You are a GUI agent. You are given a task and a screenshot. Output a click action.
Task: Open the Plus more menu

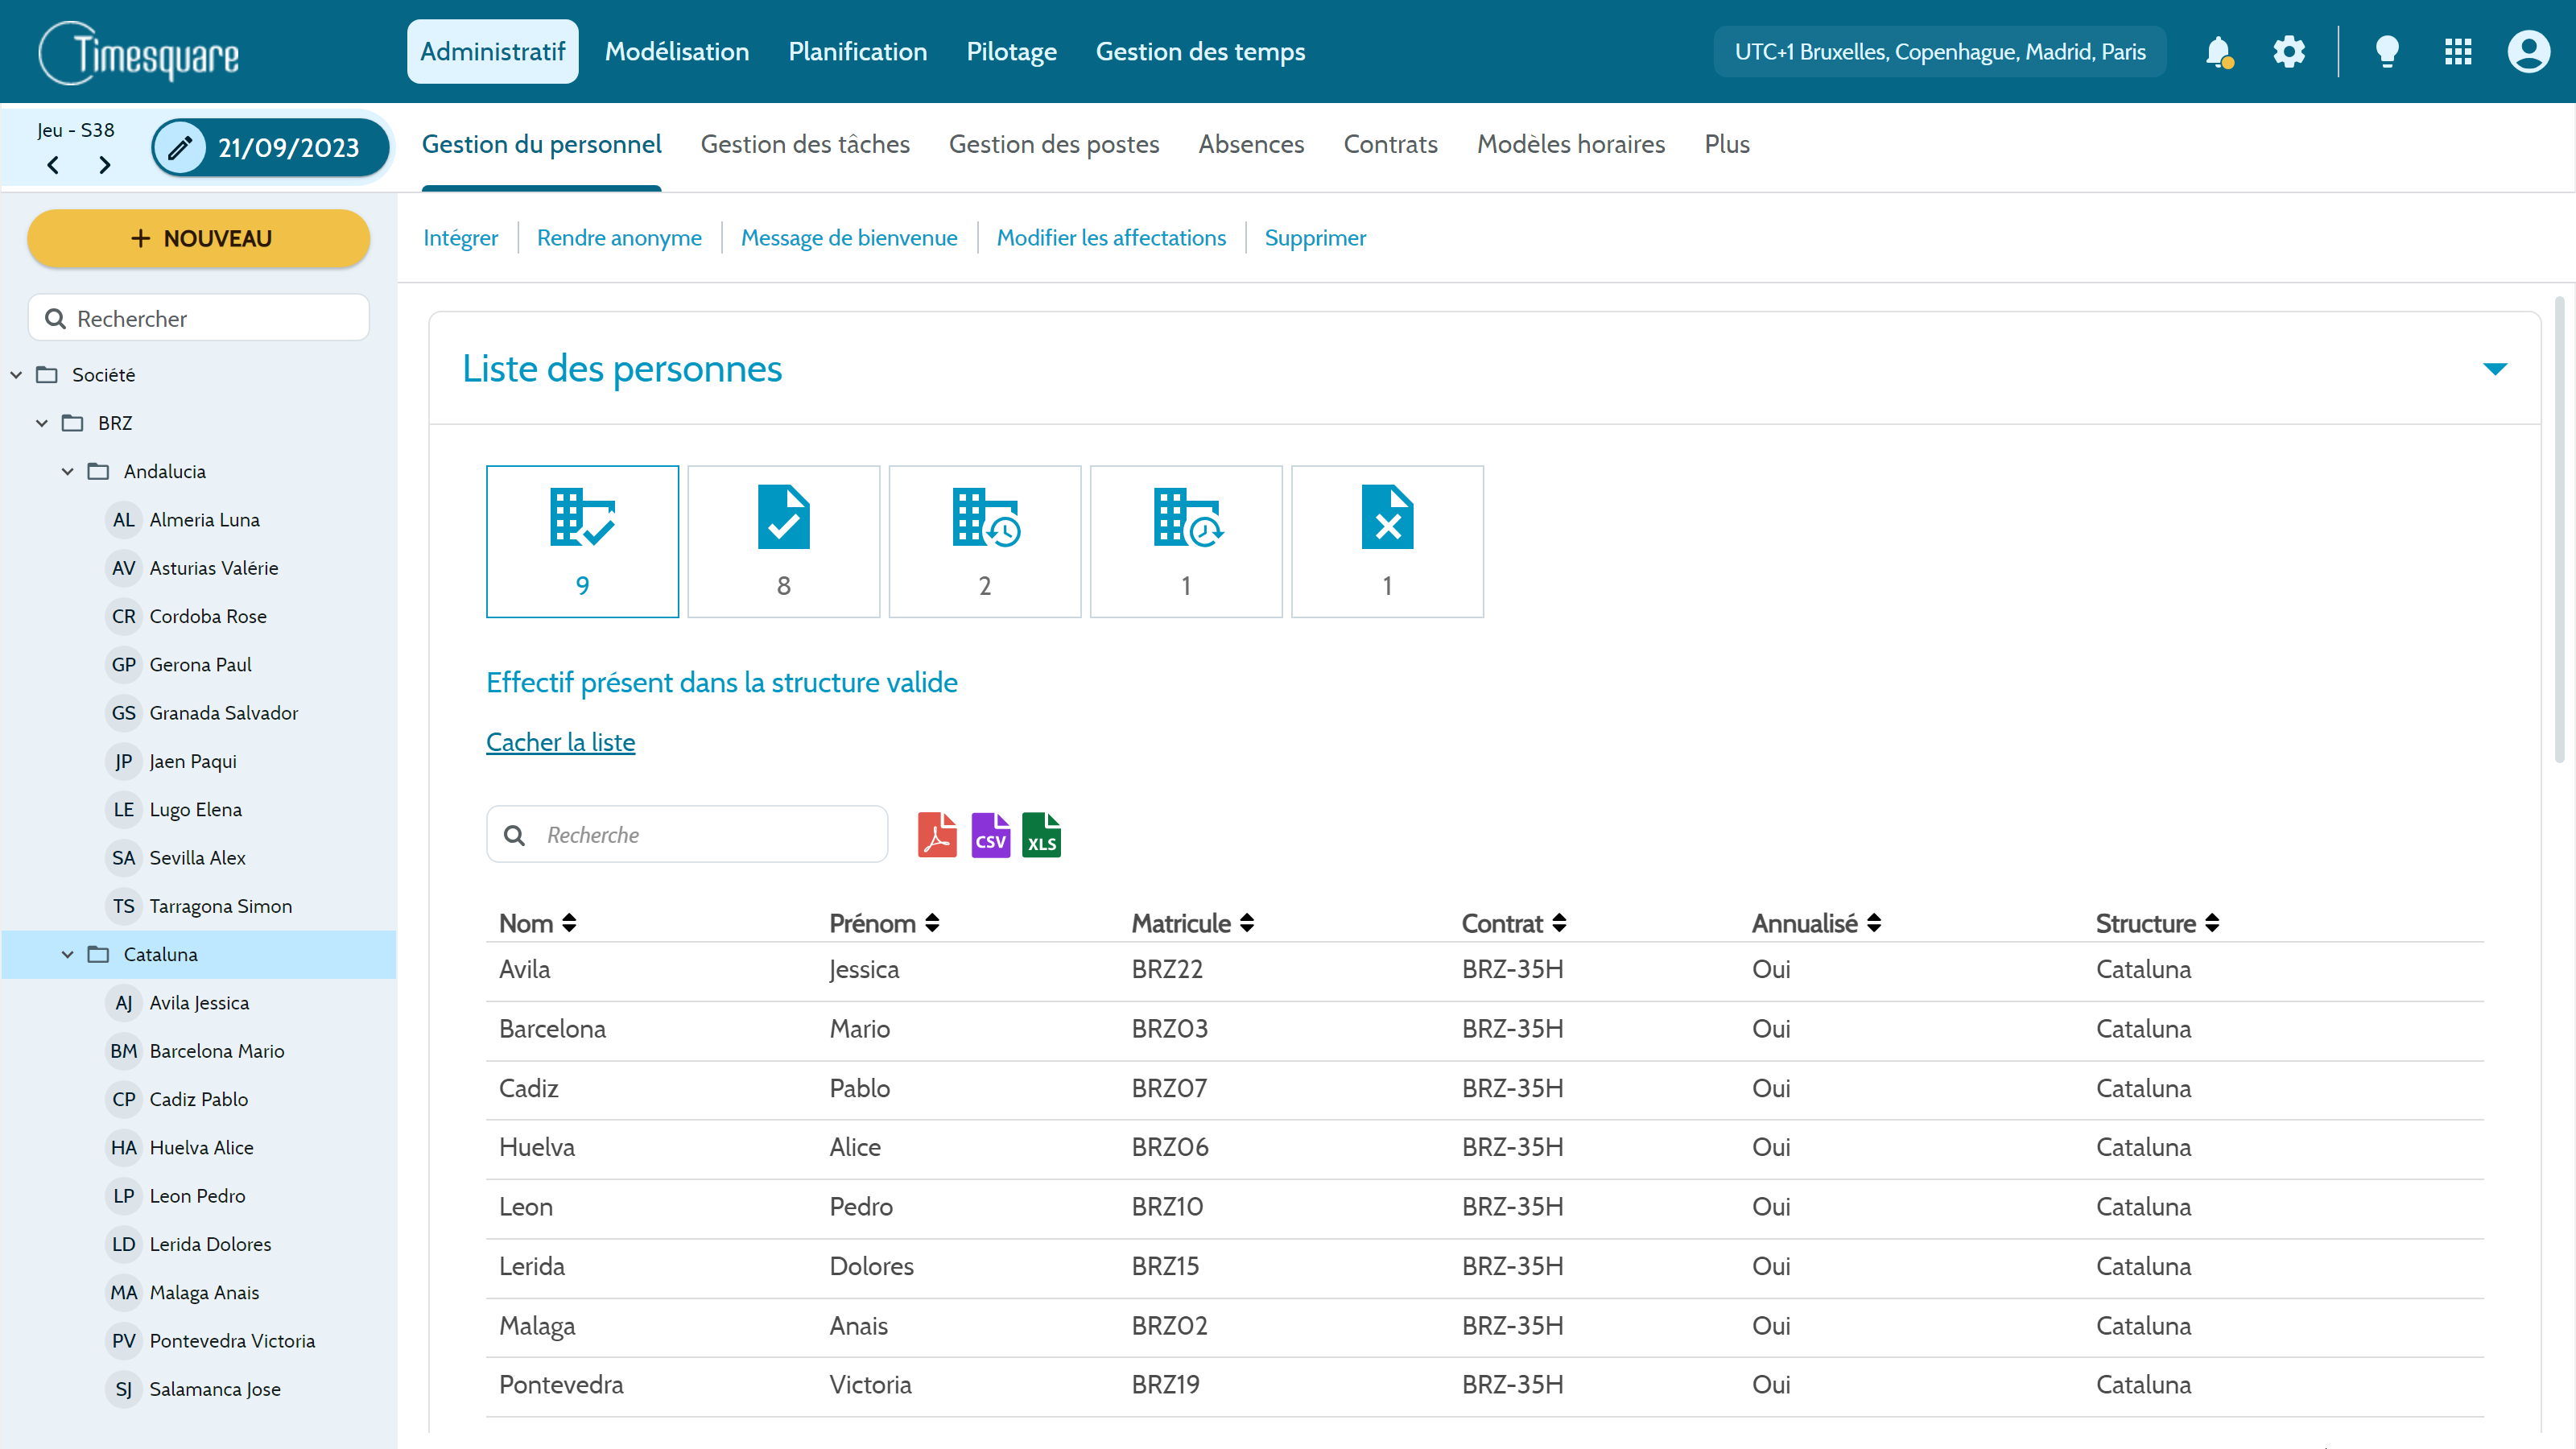pyautogui.click(x=1727, y=144)
